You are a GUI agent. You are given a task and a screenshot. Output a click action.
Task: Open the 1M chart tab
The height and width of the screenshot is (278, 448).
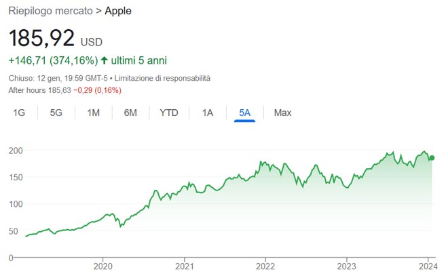pos(94,113)
